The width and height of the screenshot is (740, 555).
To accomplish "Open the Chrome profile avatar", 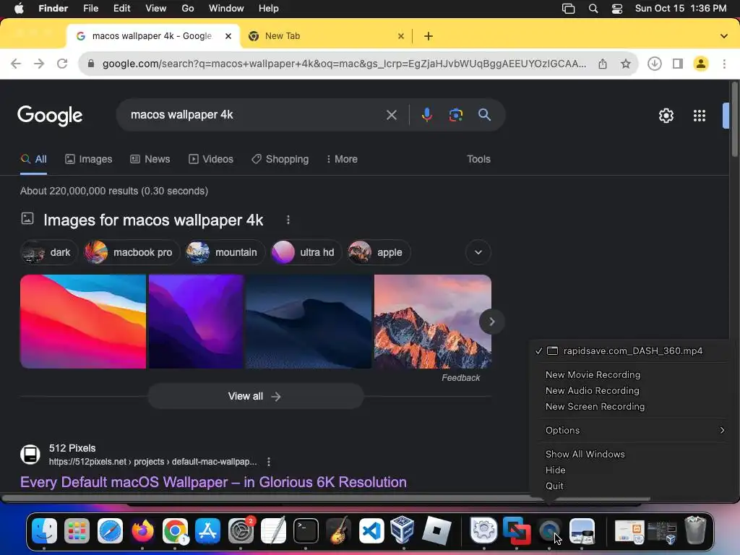I will tap(701, 64).
